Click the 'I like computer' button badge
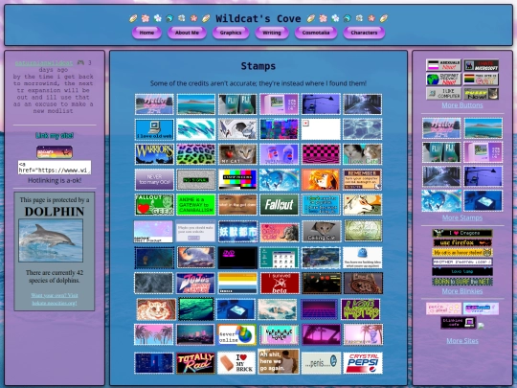 pos(443,93)
